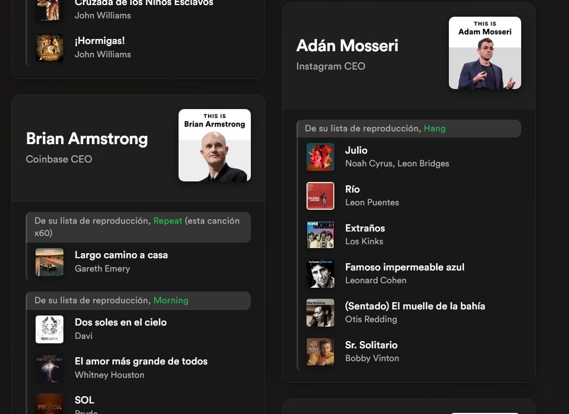The width and height of the screenshot is (569, 414).
Task: Open the Repeat playlist link
Action: point(167,221)
